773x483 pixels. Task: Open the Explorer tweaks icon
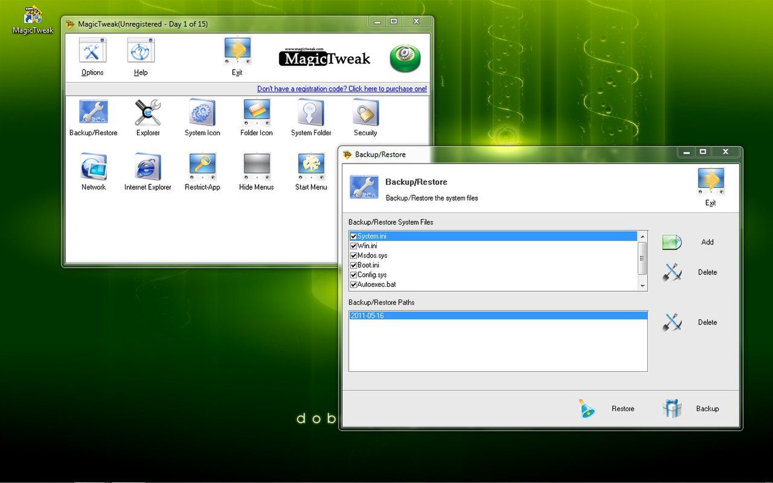coord(148,113)
